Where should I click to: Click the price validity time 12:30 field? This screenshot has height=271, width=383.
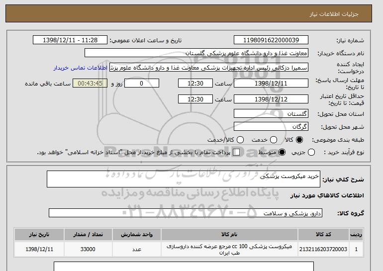pos(195,99)
